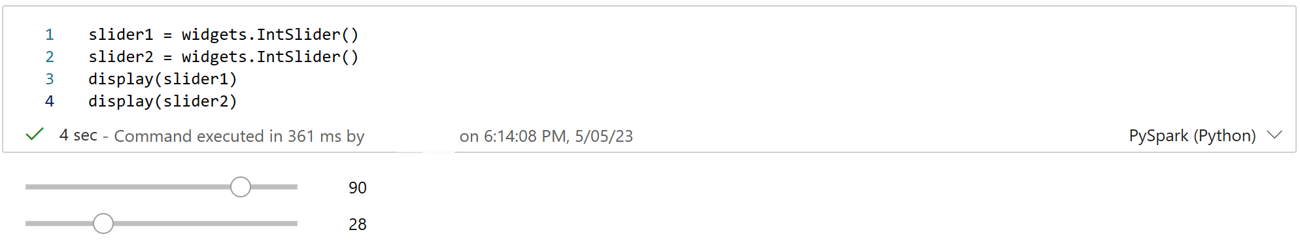This screenshot has height=249, width=1300.
Task: Click the first slider track right of handle
Action: click(x=275, y=187)
